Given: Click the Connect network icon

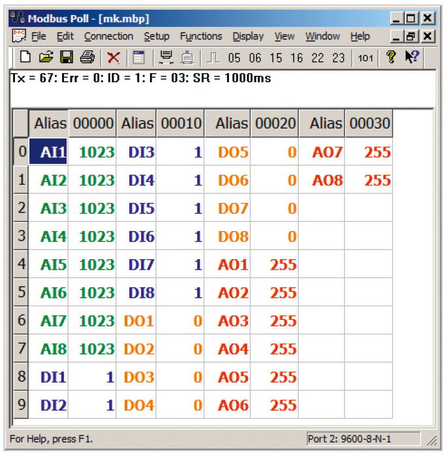Looking at the screenshot, I should pos(166,57).
